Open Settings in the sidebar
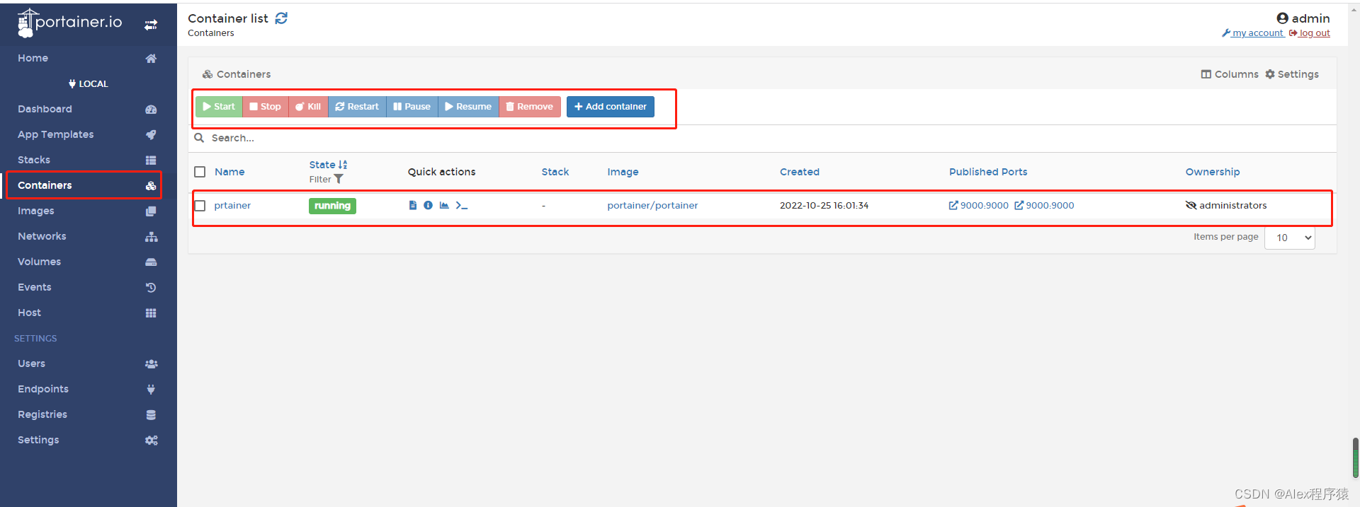 pos(88,440)
